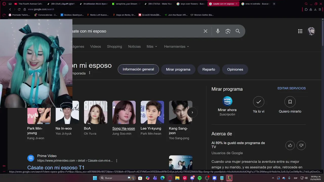This screenshot has width=324, height=182.
Task: Show more cast members with the arrow
Action: pyautogui.click(x=192, y=112)
